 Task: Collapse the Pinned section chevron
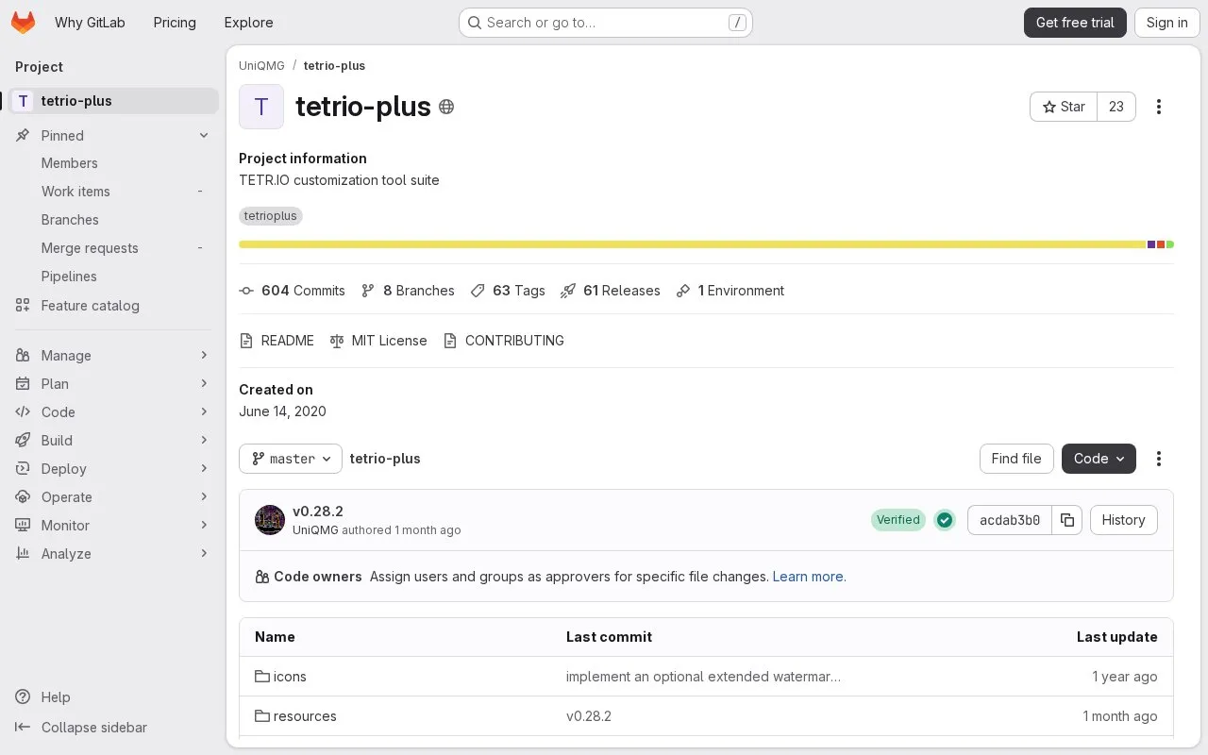point(204,136)
